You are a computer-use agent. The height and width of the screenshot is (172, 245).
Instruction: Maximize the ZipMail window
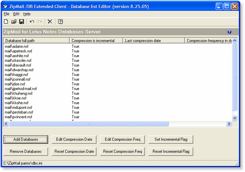coord(227,6)
